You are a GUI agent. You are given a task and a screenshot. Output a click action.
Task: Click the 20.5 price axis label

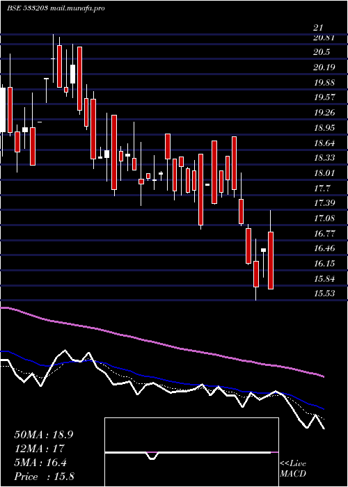click(322, 52)
